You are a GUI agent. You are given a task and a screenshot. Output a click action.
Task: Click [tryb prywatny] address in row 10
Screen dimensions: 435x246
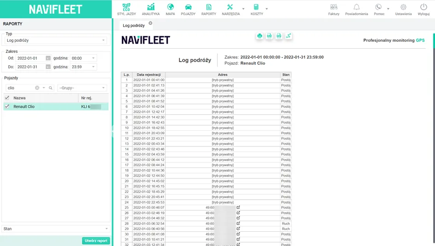point(223,128)
